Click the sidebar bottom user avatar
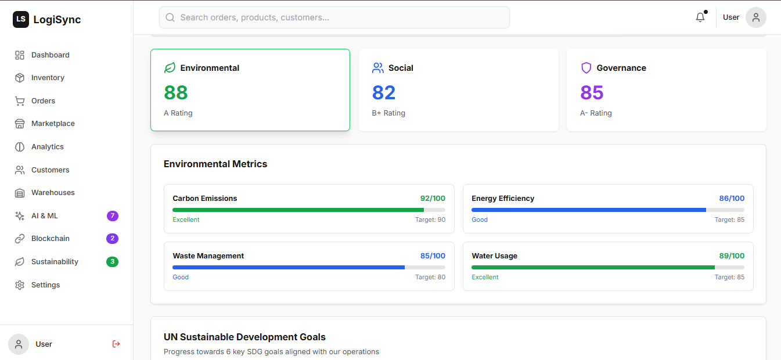This screenshot has width=781, height=360. click(19, 344)
